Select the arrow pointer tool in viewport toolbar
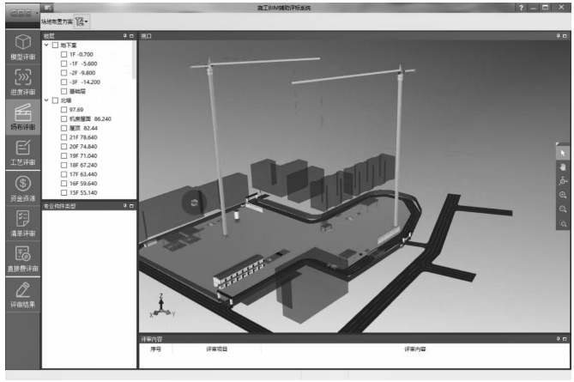The image size is (574, 382). (563, 153)
